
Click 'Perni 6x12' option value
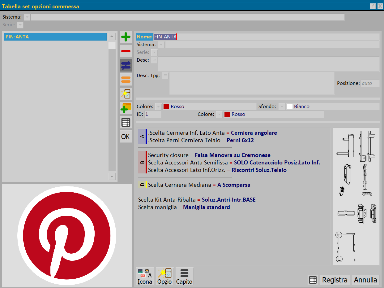[x=240, y=140]
